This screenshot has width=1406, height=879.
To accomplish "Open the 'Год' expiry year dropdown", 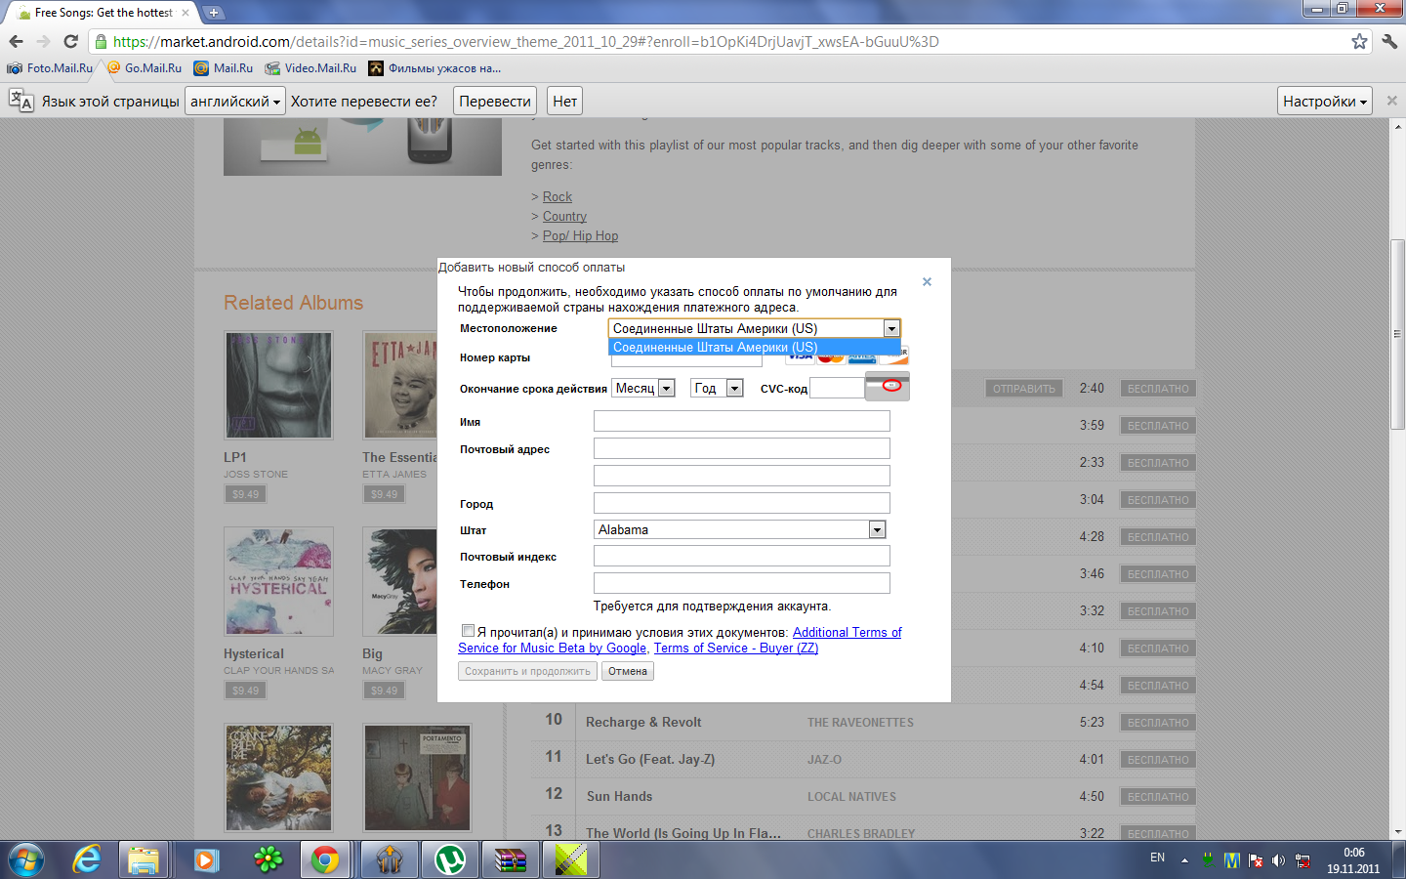I will (718, 388).
